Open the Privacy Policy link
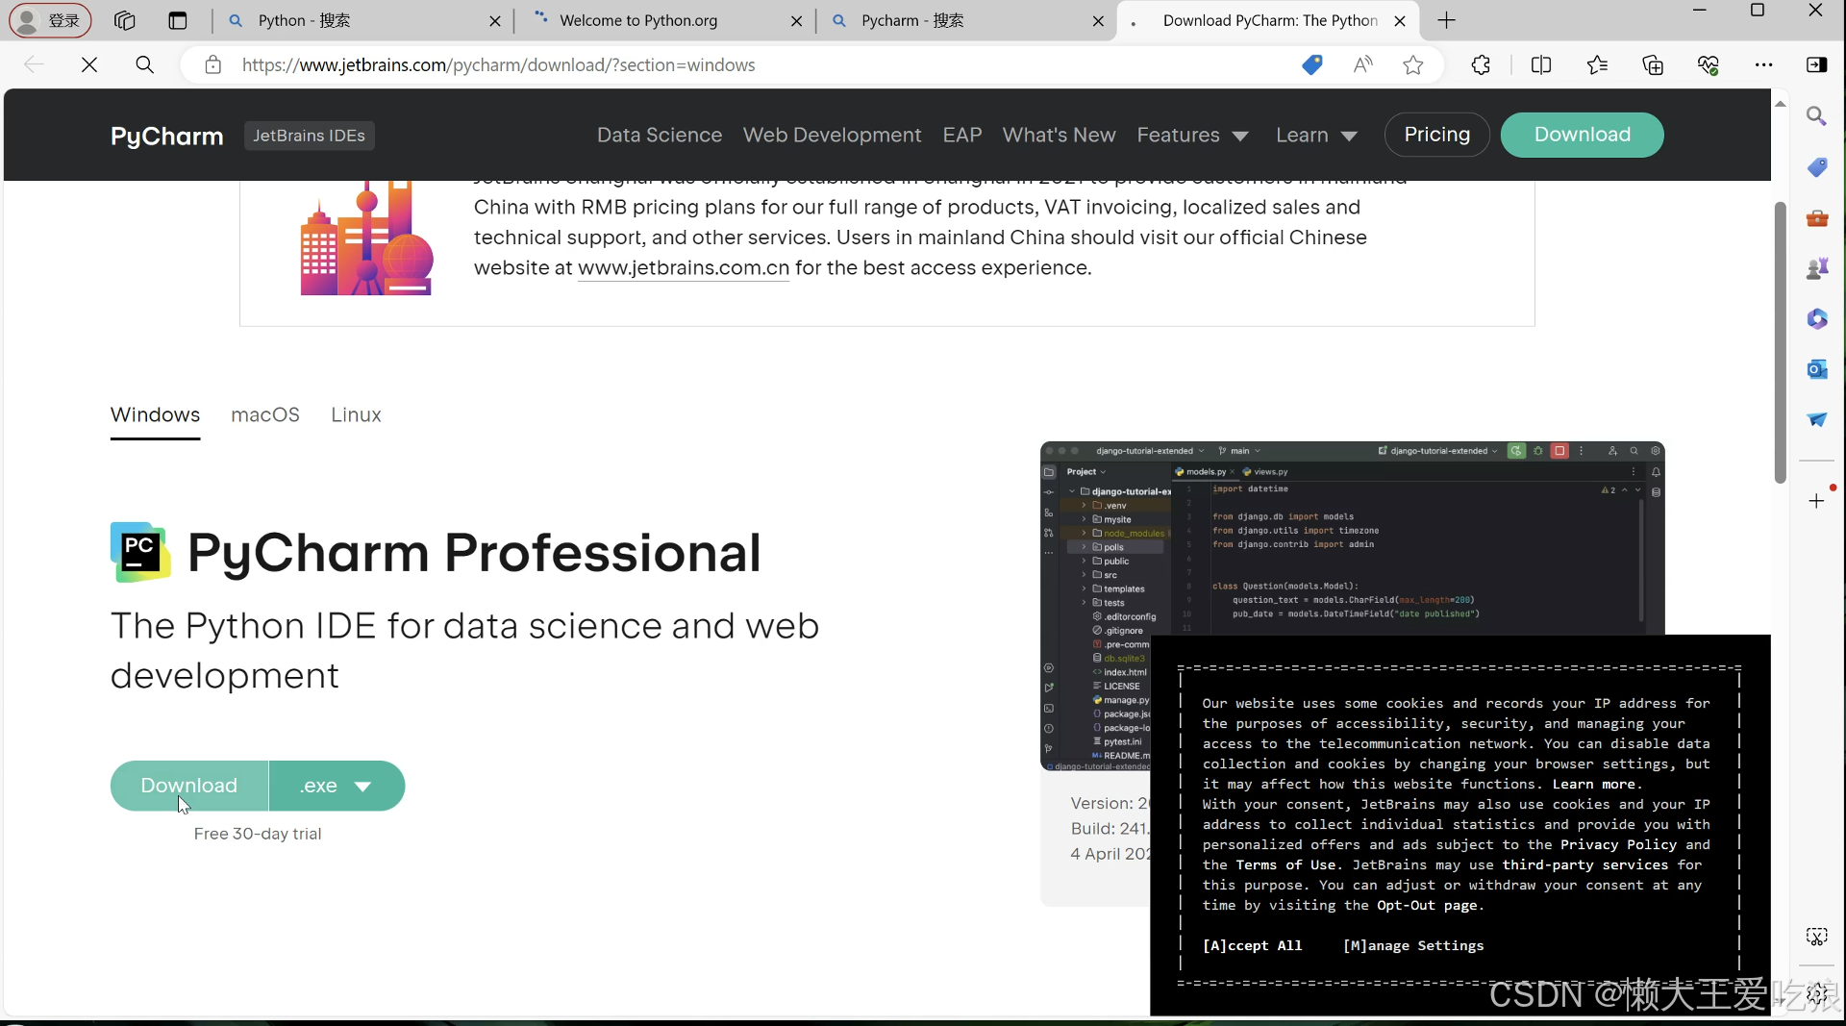The image size is (1846, 1026). tap(1618, 844)
